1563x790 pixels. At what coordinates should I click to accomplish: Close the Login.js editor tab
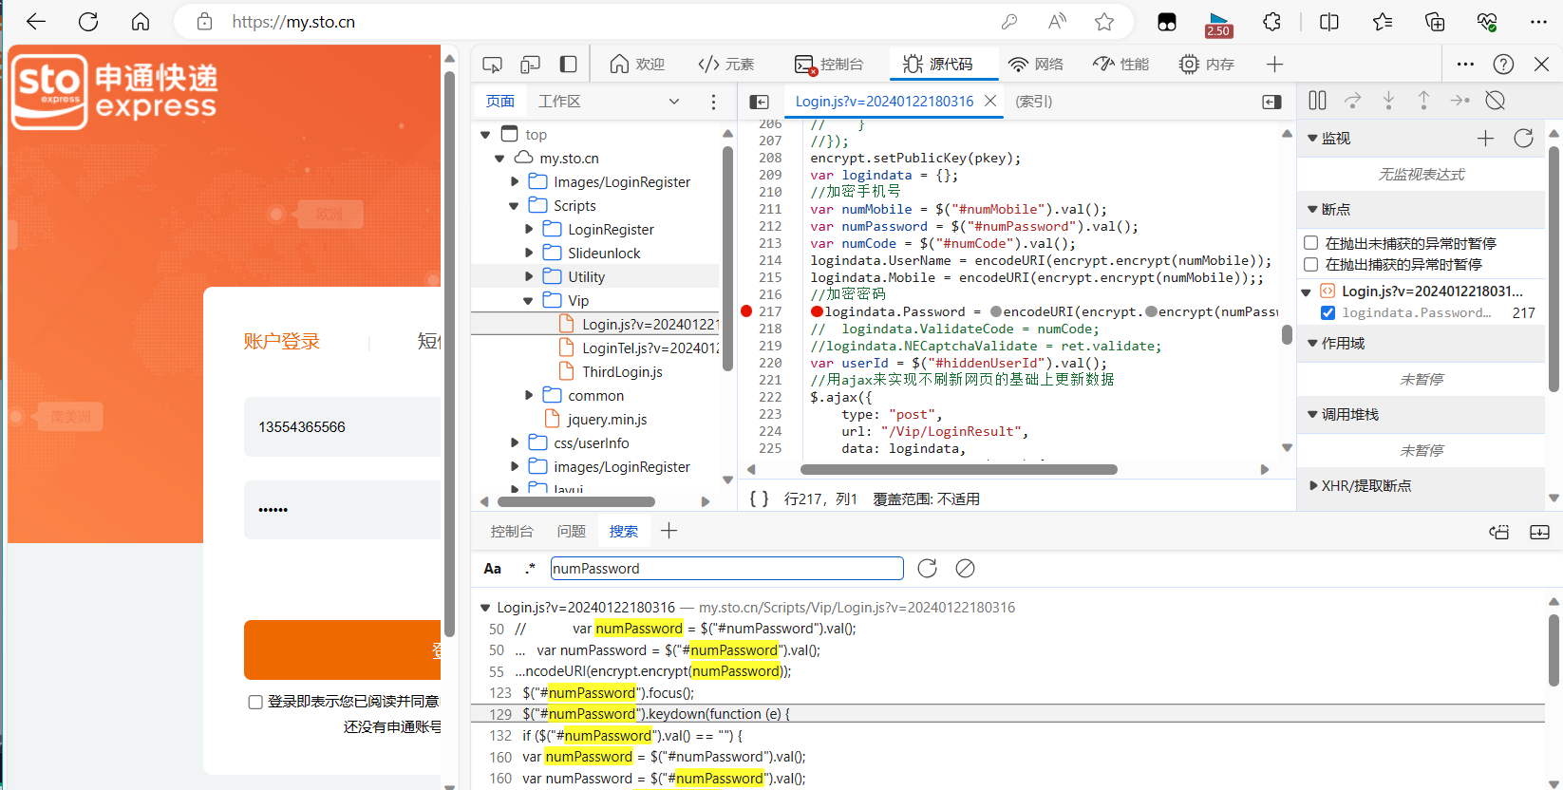point(990,101)
